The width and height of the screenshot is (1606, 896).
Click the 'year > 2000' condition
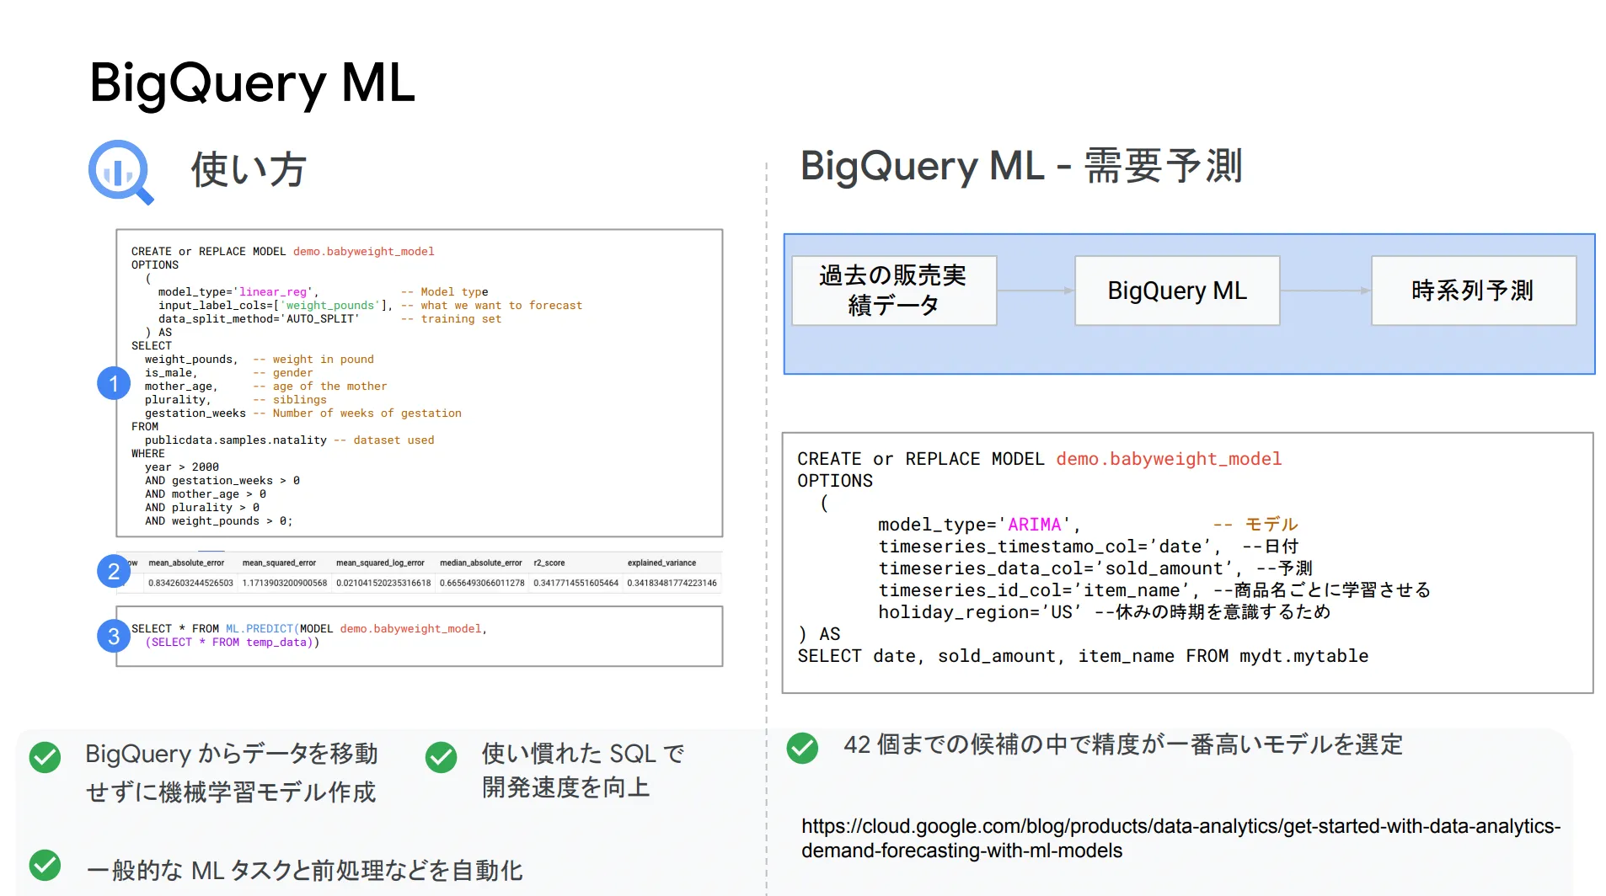pyautogui.click(x=181, y=467)
